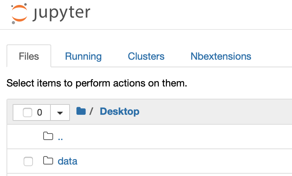This screenshot has width=292, height=176.
Task: Click the selected items count "0"
Action: pos(40,112)
